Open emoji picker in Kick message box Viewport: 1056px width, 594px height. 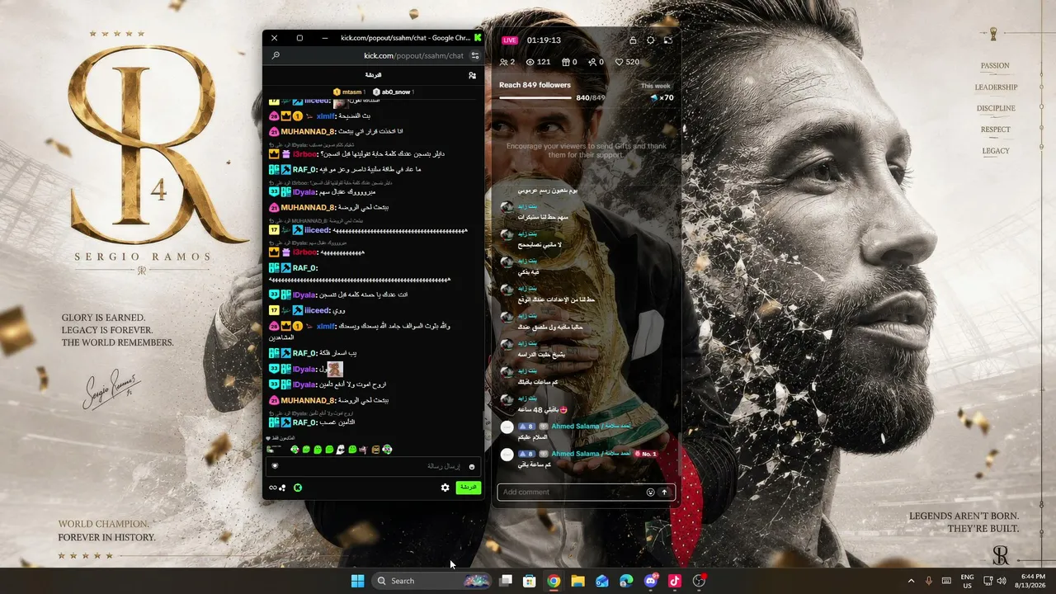click(472, 466)
